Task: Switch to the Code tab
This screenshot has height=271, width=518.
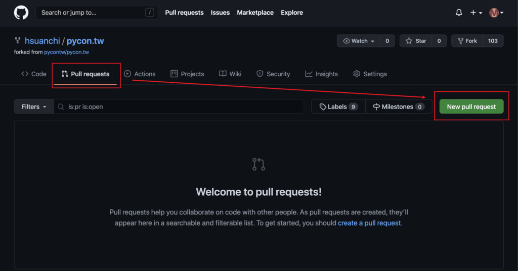Action: [34, 74]
